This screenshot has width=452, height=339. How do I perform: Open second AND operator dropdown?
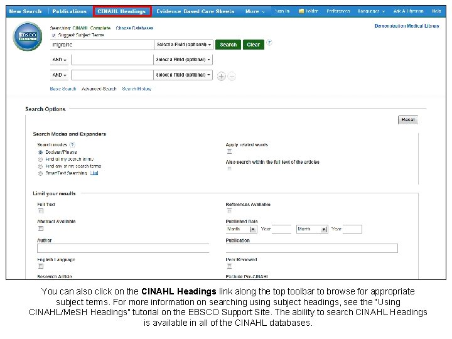point(60,75)
